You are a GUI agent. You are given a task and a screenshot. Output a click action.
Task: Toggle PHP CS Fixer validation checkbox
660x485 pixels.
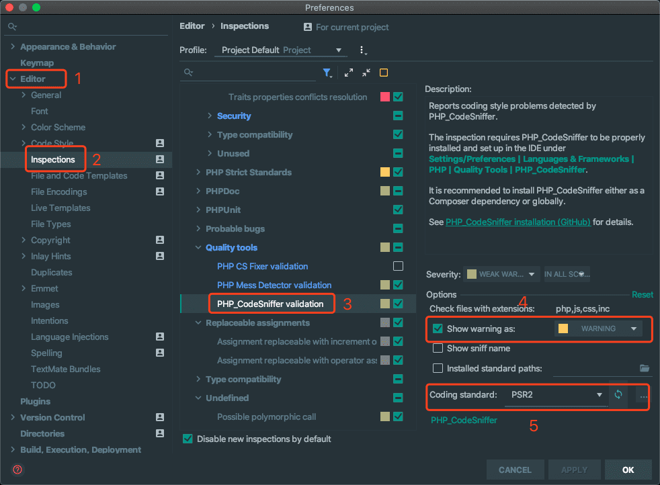point(398,266)
